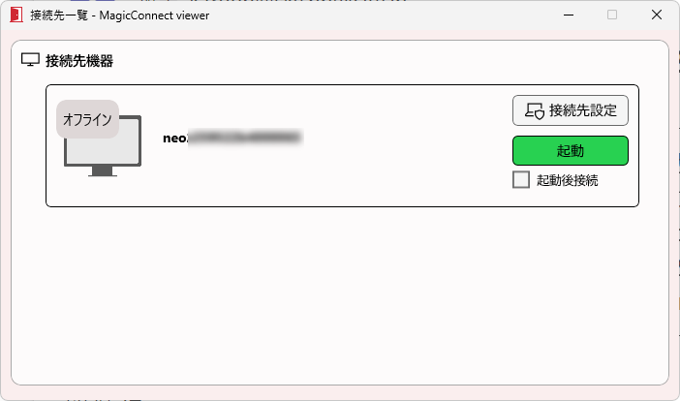The image size is (680, 401).
Task: Click the window title 接続先一覧 - MagicConnect viewer
Action: pos(120,15)
